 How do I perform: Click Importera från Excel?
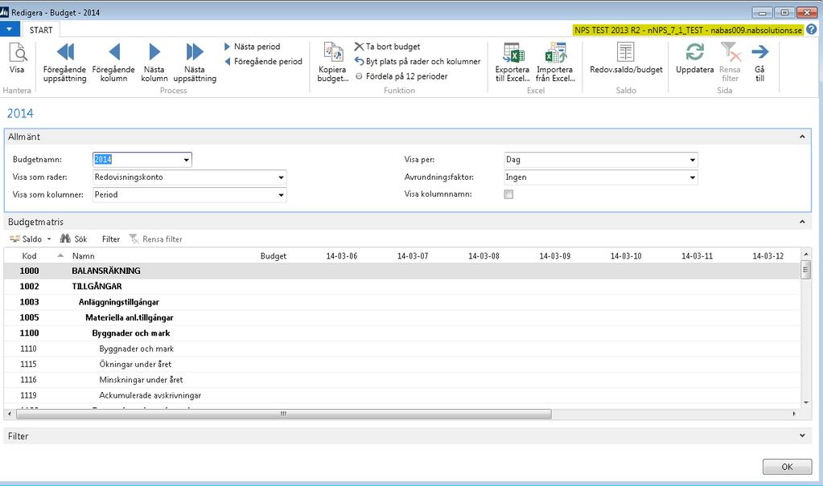pos(555,63)
